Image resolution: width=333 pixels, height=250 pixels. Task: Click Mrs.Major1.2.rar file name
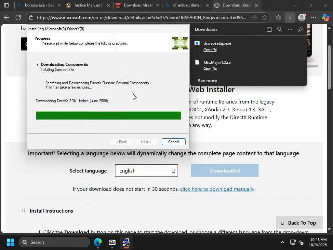point(218,62)
